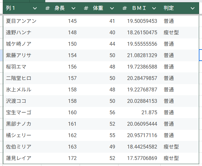Click the number type icon beside BMI
Image resolution: width=202 pixels, height=166 pixels.
point(125,8)
